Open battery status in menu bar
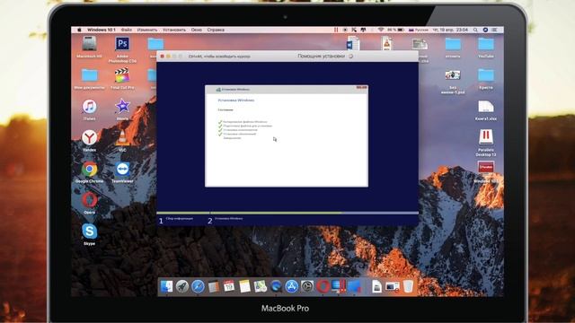Screen dimensions: 575x323 tap(395, 30)
